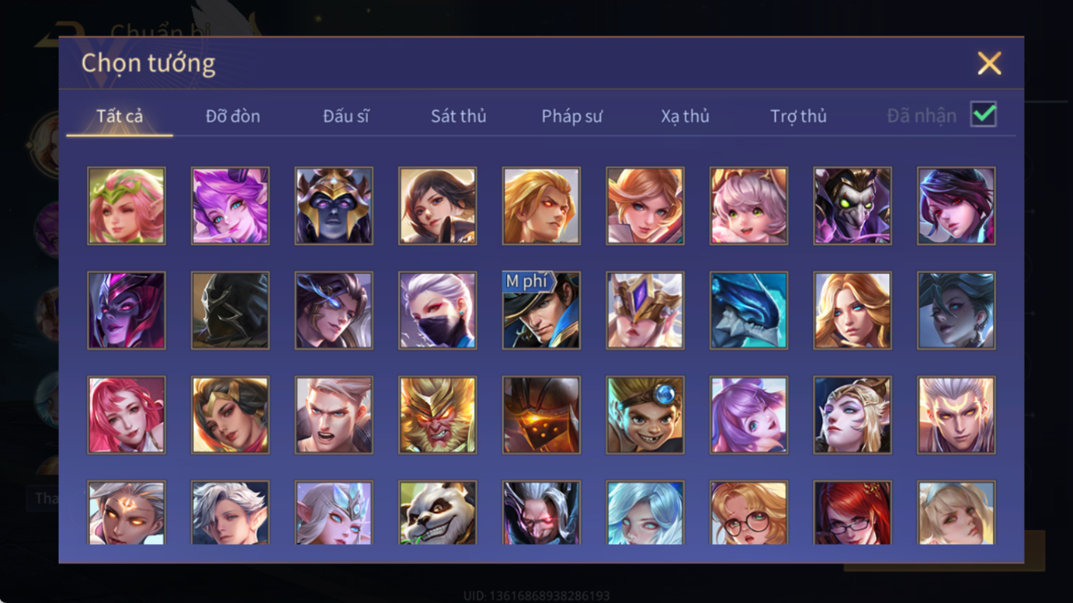Select the plague-doctor masked hero with green eyes
The width and height of the screenshot is (1073, 603).
[852, 205]
